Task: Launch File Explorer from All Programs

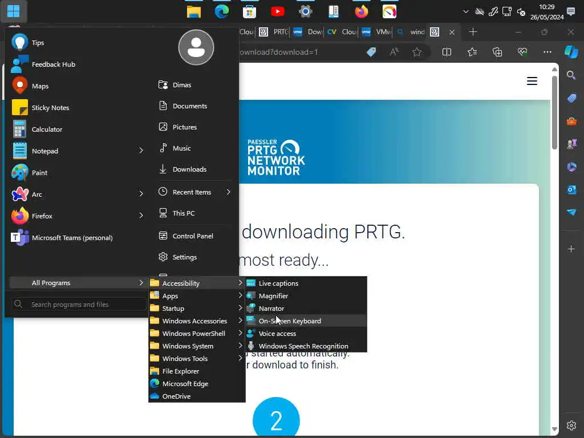Action: coord(197,371)
